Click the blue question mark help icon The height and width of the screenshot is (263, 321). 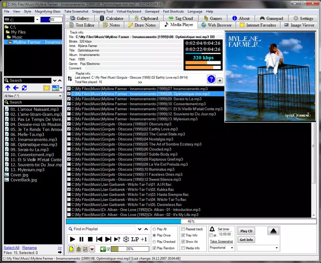point(211,79)
